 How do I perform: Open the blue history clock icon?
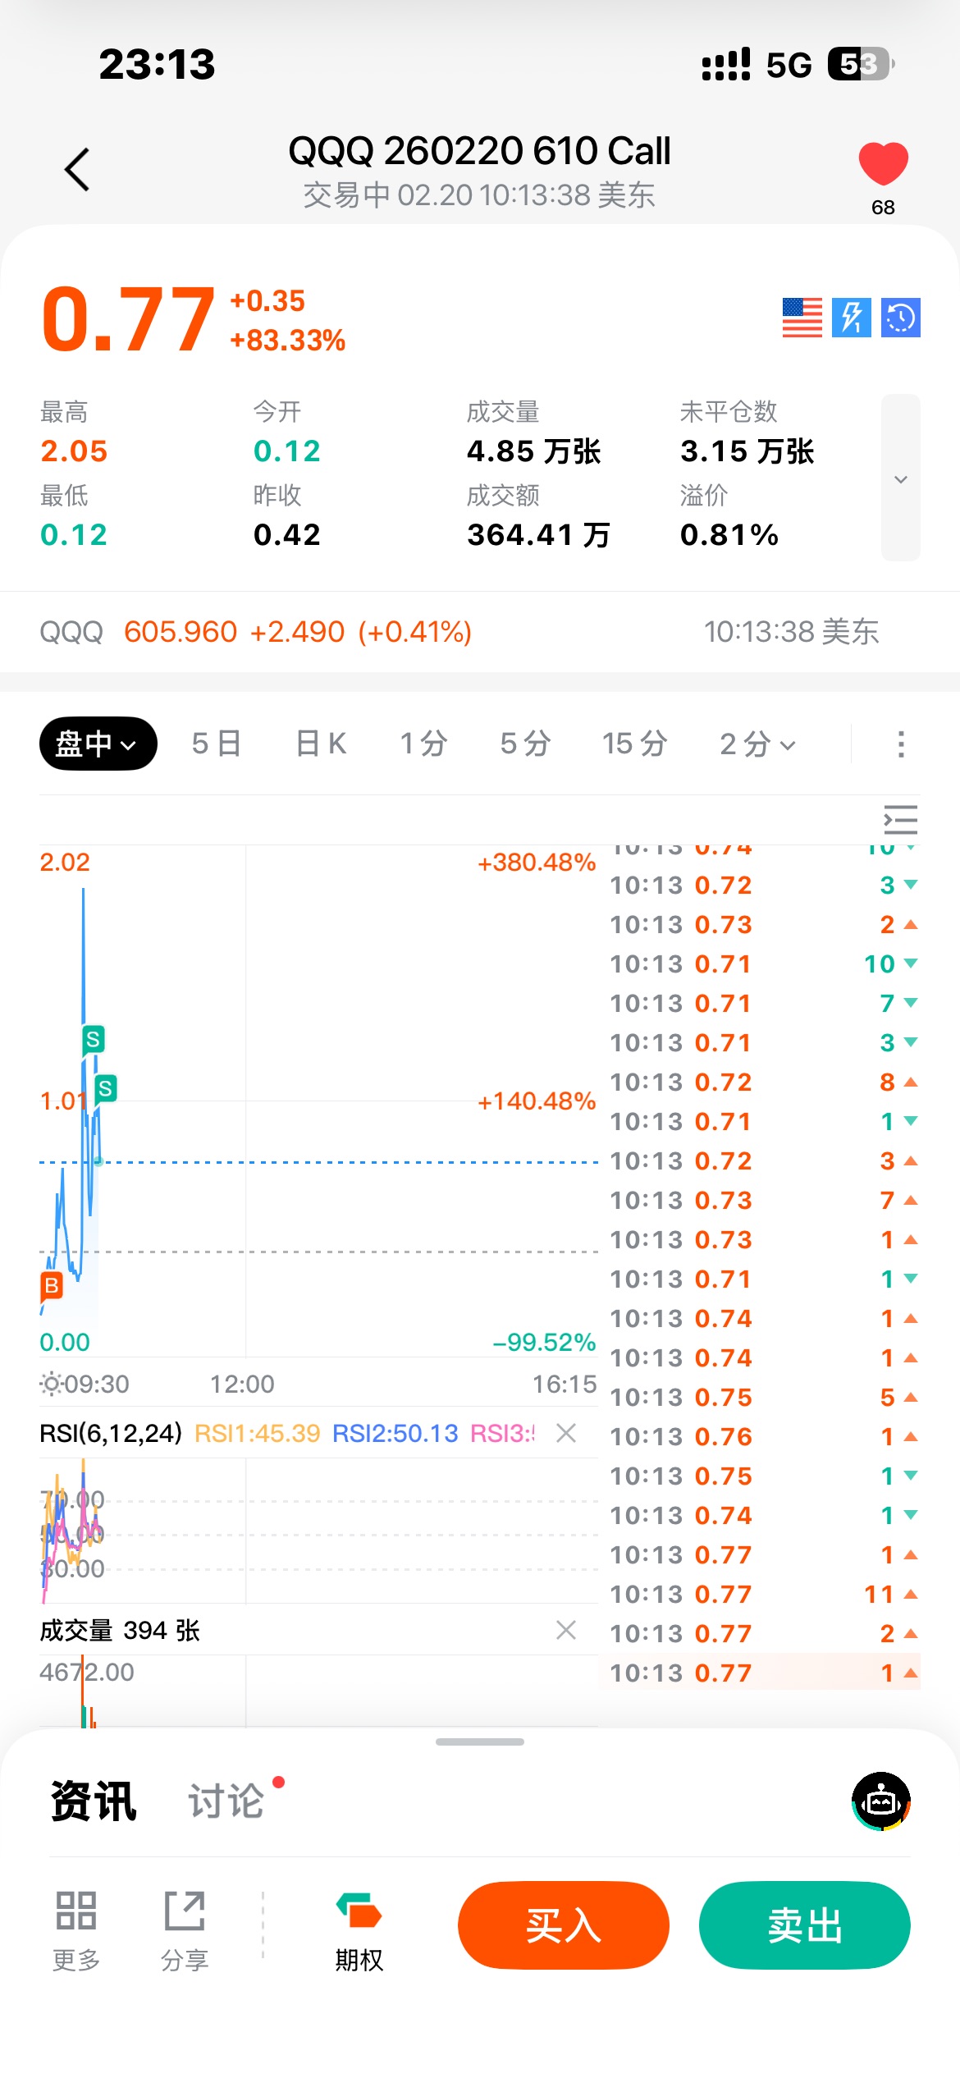tap(900, 318)
